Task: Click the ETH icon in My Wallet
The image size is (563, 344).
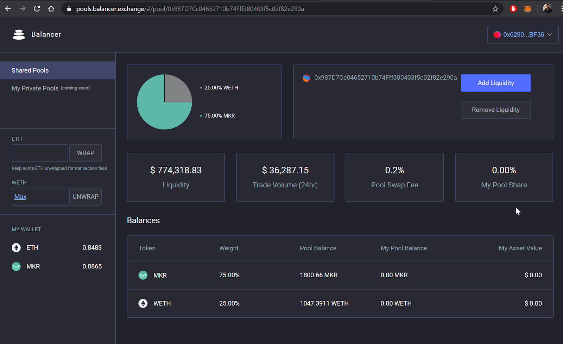Action: tap(16, 248)
